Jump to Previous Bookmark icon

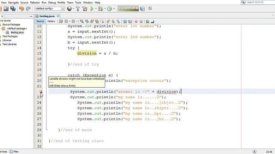click(x=108, y=21)
